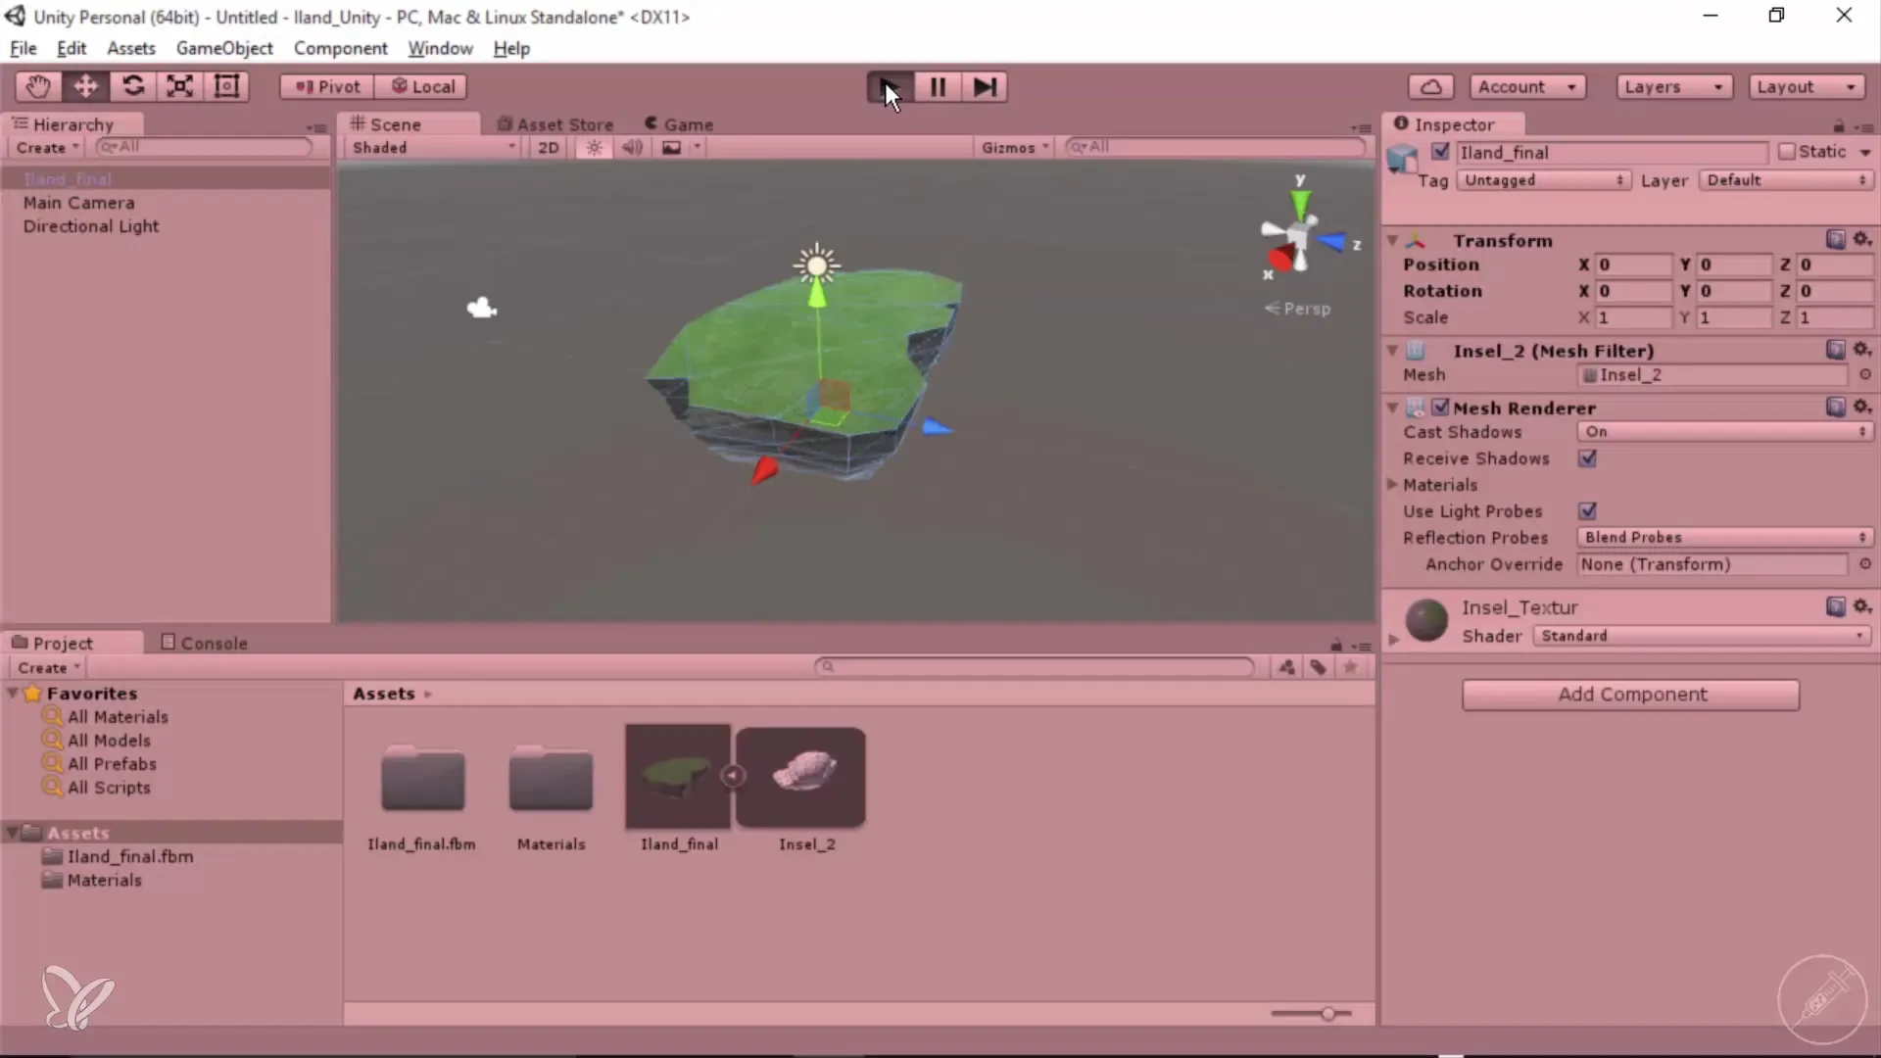1881x1058 pixels.
Task: Click save search star icon in Project
Action: [1350, 667]
